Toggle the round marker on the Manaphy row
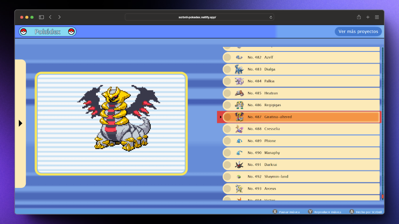399x224 pixels. [x=227, y=153]
